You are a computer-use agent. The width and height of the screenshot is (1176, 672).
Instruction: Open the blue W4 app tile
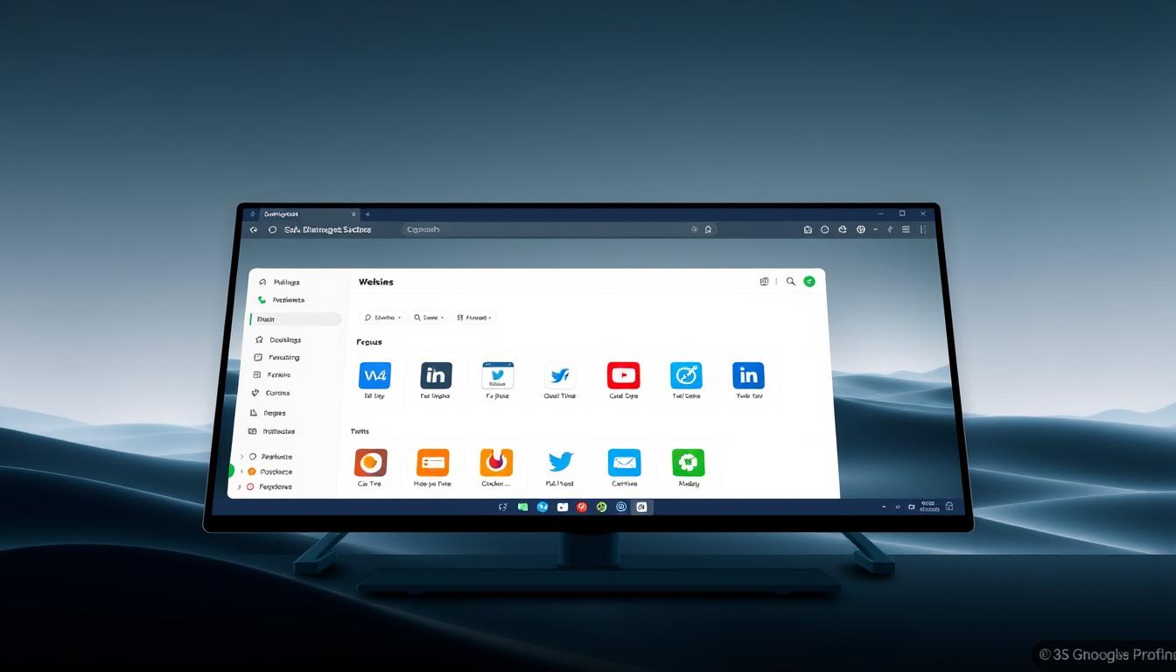(374, 375)
